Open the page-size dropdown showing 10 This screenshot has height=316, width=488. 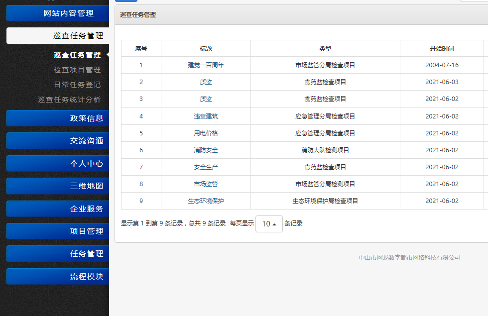[269, 224]
